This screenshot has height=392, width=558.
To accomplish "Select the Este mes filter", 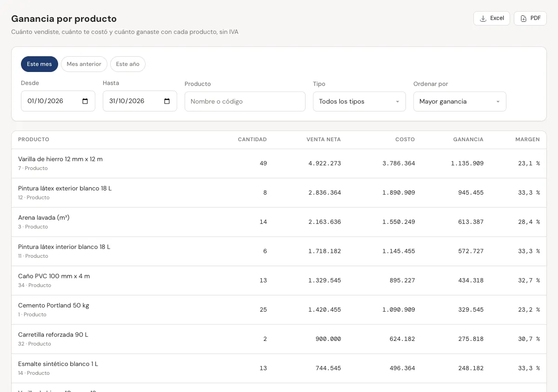I will 40,64.
